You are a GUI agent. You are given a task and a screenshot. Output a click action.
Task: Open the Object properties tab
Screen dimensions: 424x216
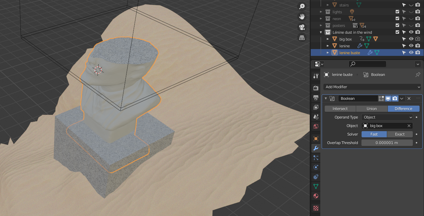(316, 139)
